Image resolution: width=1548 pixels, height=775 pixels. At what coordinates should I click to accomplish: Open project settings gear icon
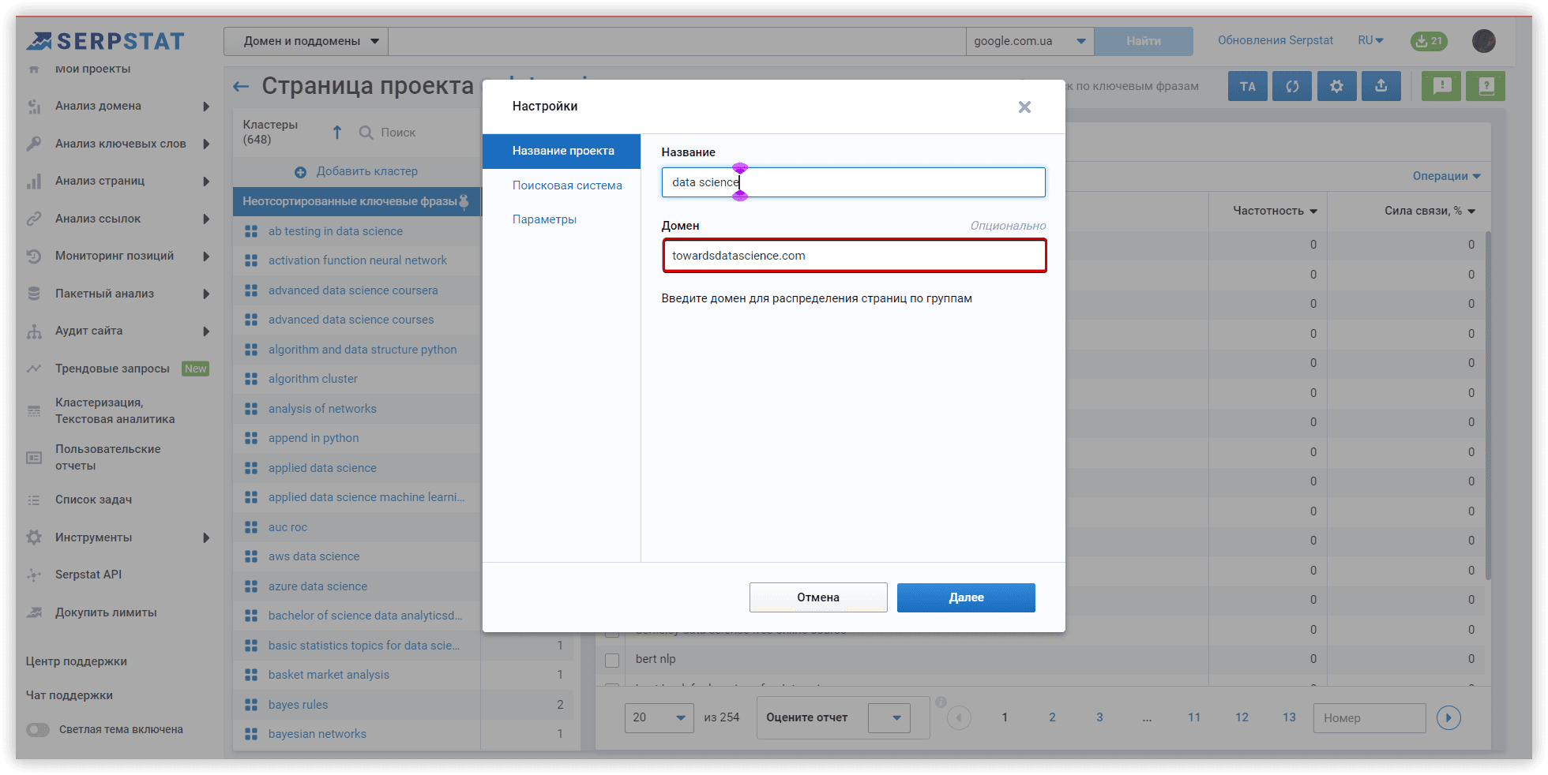click(1336, 86)
